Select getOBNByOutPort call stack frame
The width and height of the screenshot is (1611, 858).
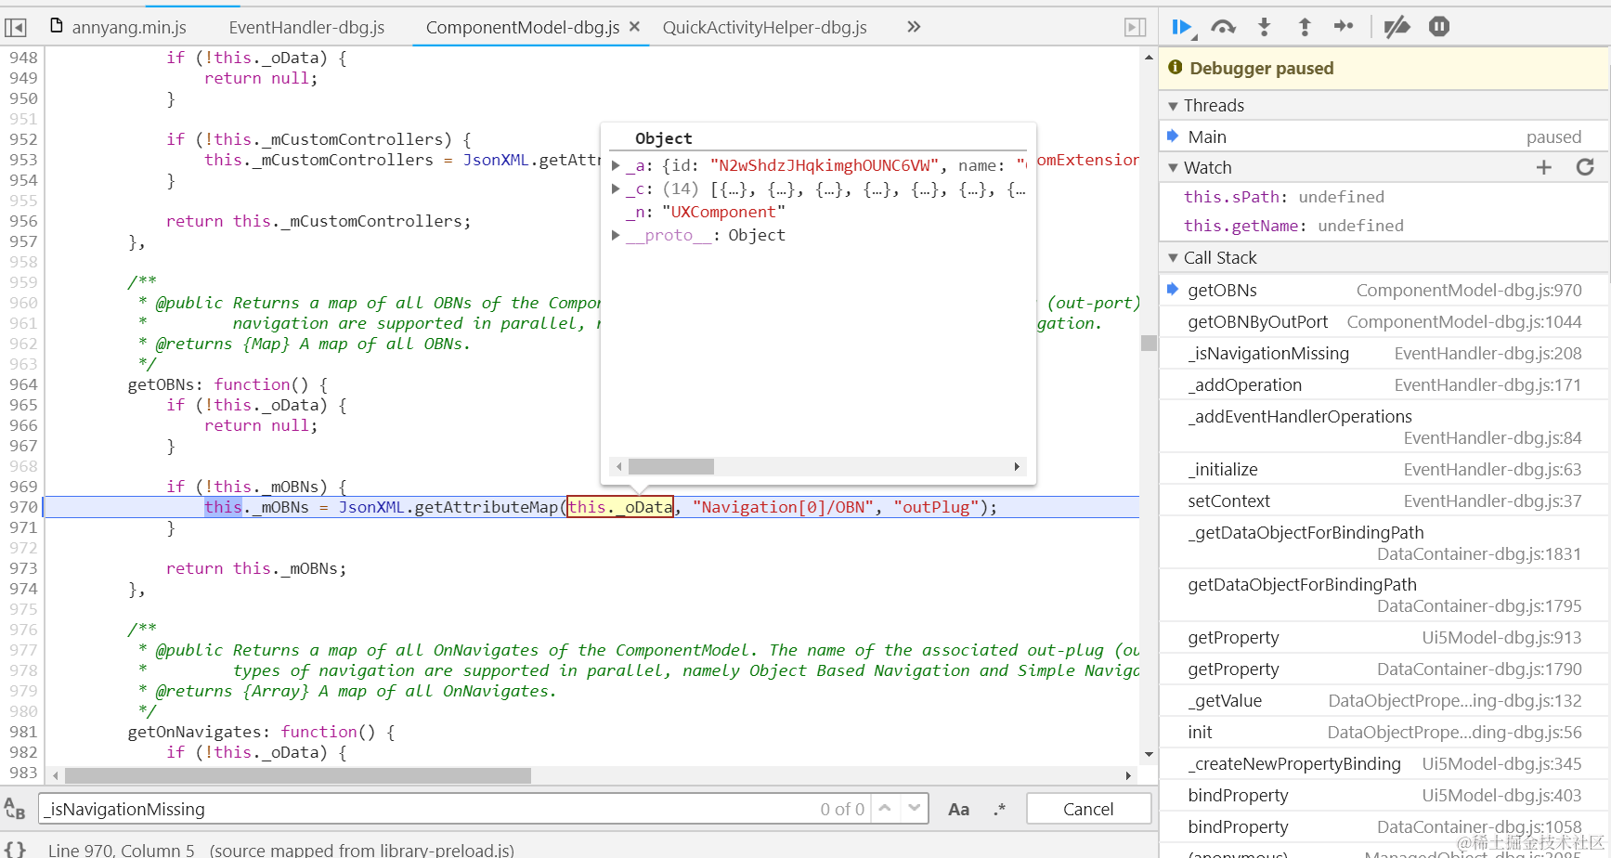(x=1384, y=322)
